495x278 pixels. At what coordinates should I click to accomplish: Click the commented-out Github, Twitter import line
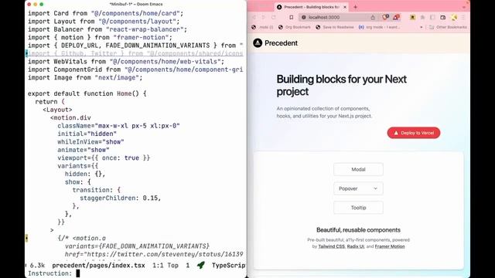135,53
